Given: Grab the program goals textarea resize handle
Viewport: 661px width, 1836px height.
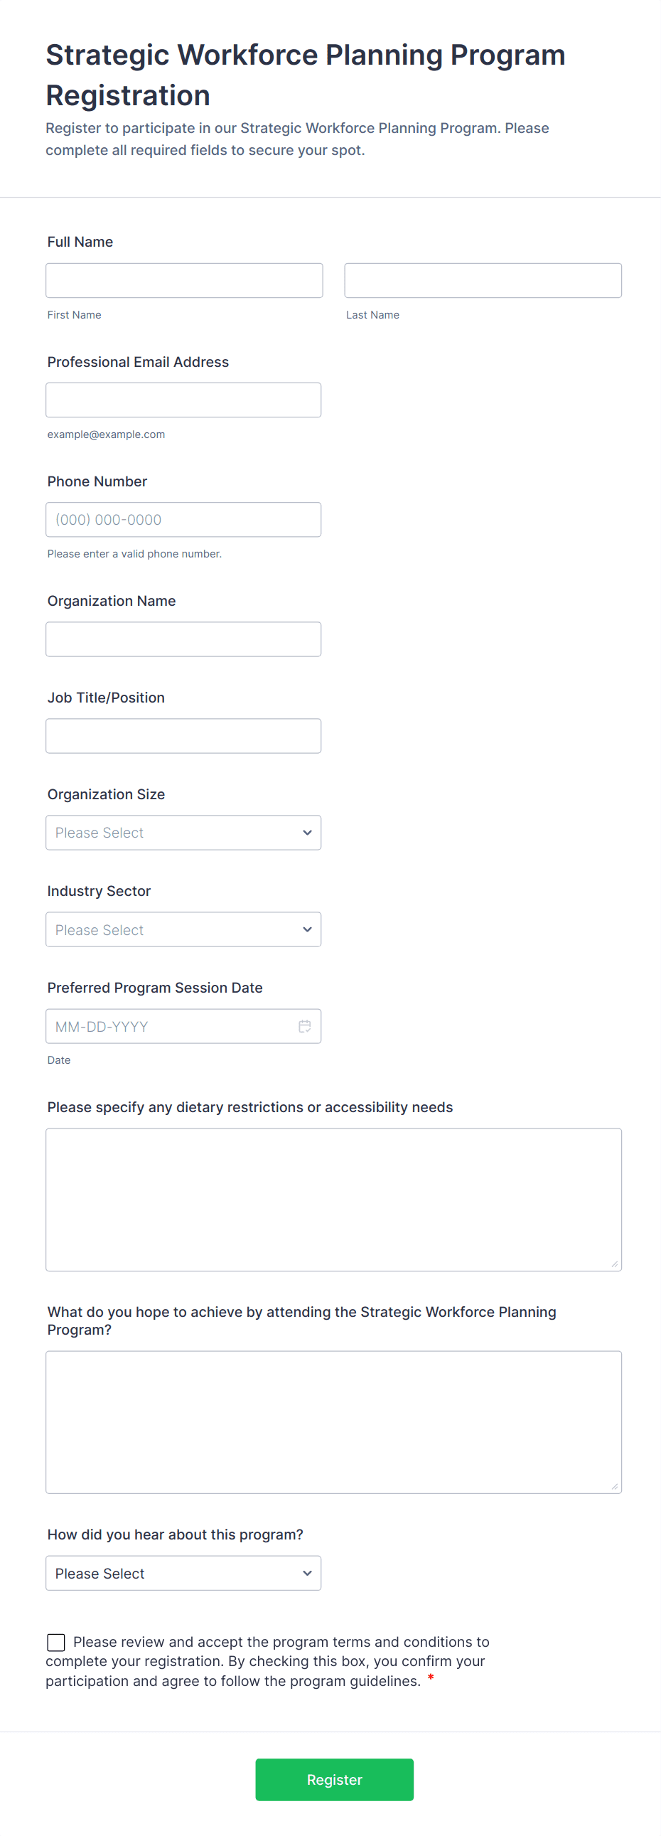Looking at the screenshot, I should 614,1486.
